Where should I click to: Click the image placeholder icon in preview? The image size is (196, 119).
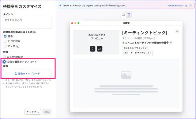(x=126, y=75)
